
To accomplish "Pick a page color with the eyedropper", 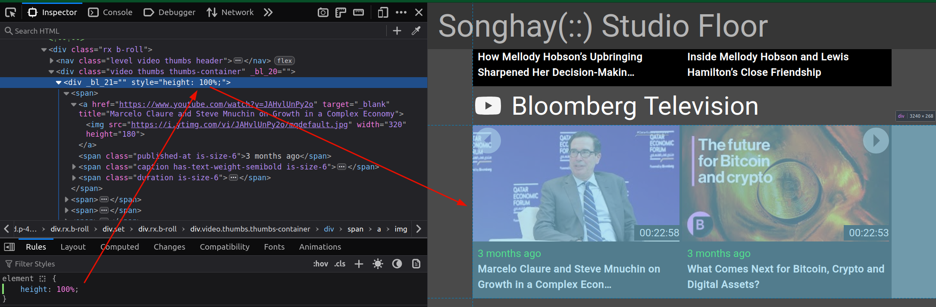I will pyautogui.click(x=416, y=31).
